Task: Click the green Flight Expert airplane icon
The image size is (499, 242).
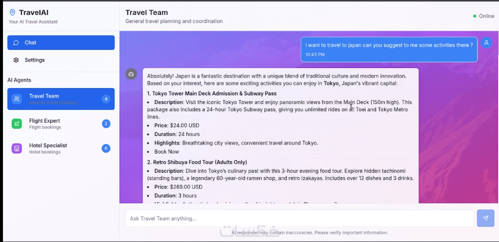Action: pos(17,124)
